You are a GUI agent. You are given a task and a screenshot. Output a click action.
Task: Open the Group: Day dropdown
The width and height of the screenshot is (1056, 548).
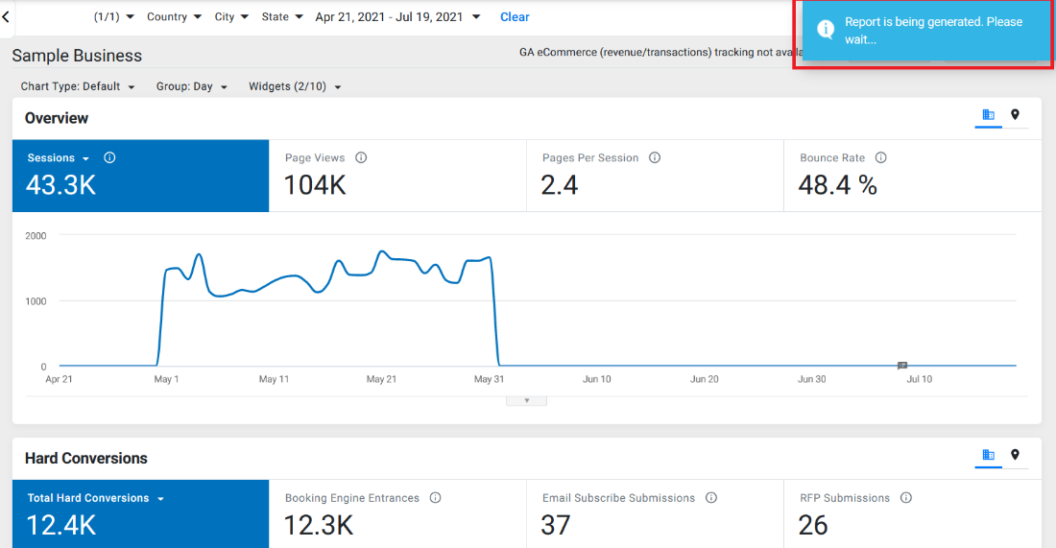[x=191, y=86]
